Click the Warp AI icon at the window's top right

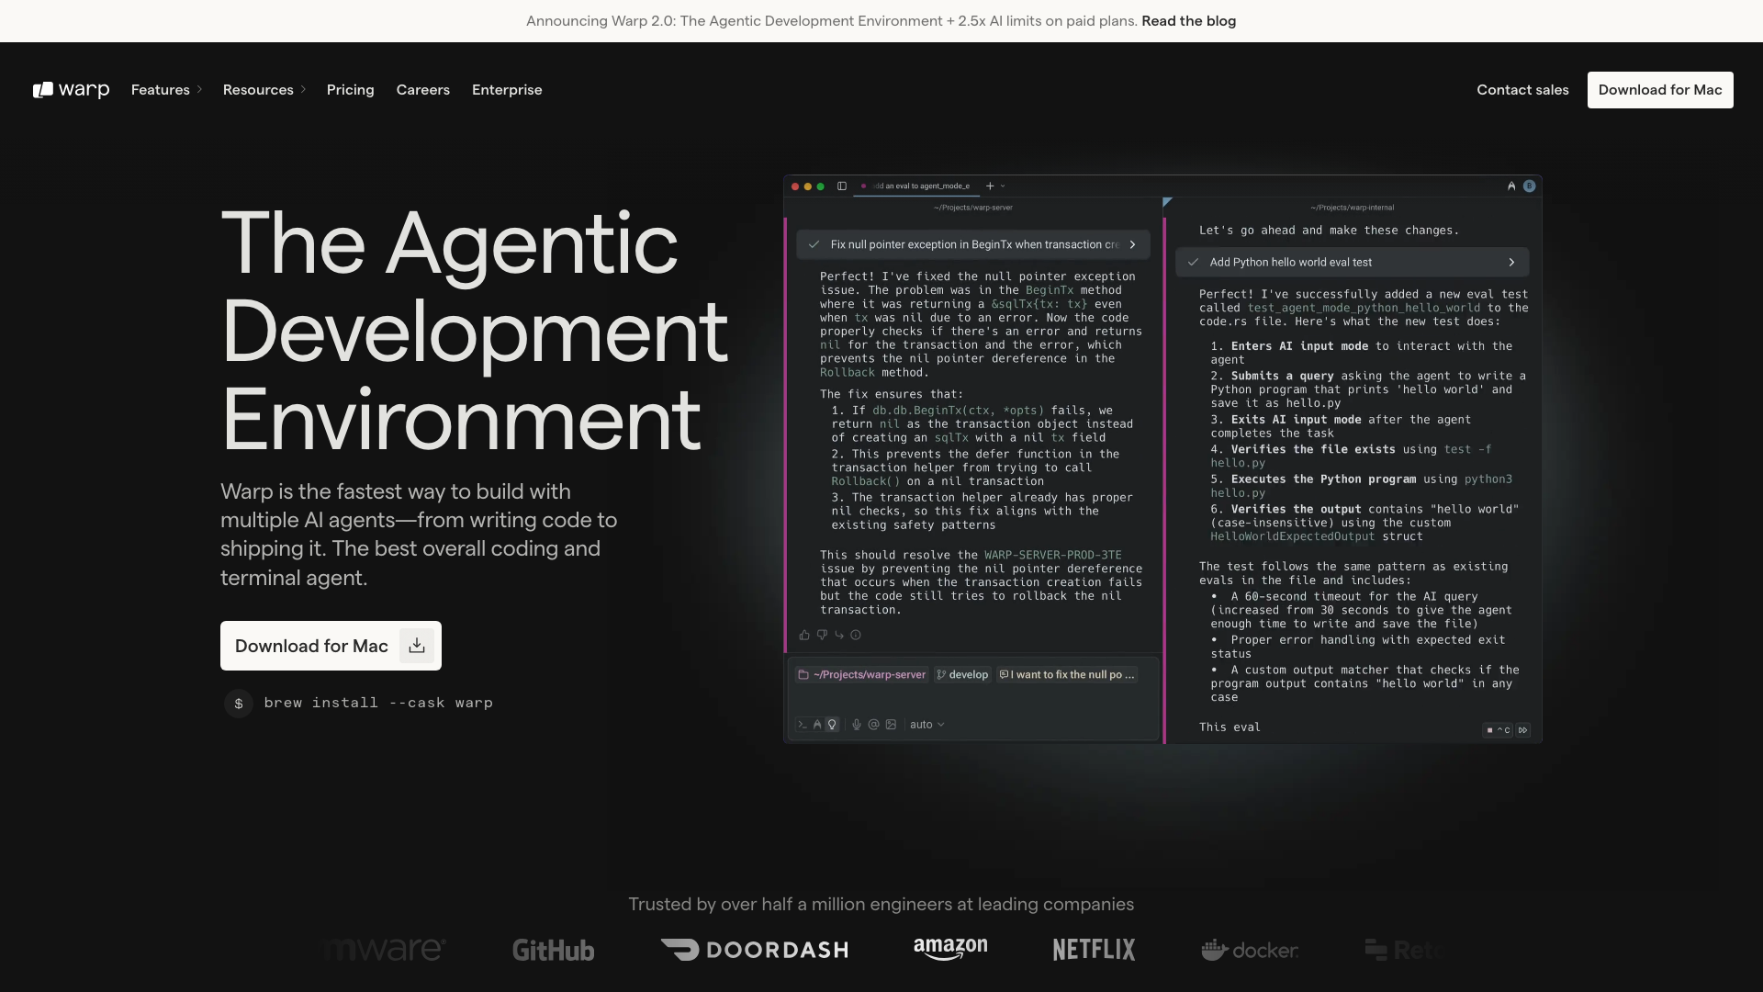[x=1511, y=186]
